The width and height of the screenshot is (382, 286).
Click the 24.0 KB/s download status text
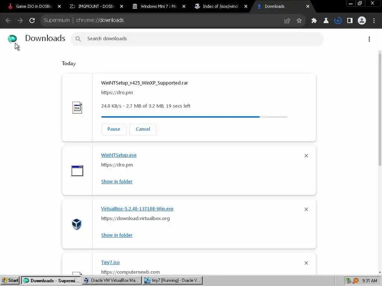[x=146, y=106]
